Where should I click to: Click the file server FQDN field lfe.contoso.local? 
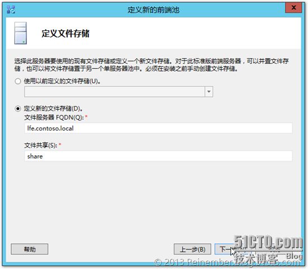point(158,128)
